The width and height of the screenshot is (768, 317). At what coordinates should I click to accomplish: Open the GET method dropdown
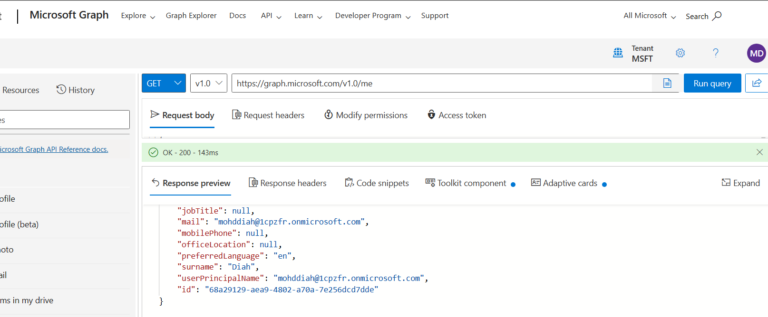pyautogui.click(x=164, y=83)
